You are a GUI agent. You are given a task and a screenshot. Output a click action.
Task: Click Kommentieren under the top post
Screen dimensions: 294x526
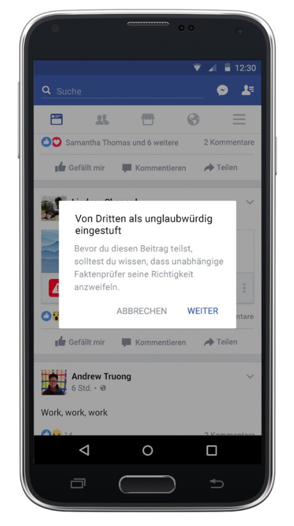pos(154,168)
